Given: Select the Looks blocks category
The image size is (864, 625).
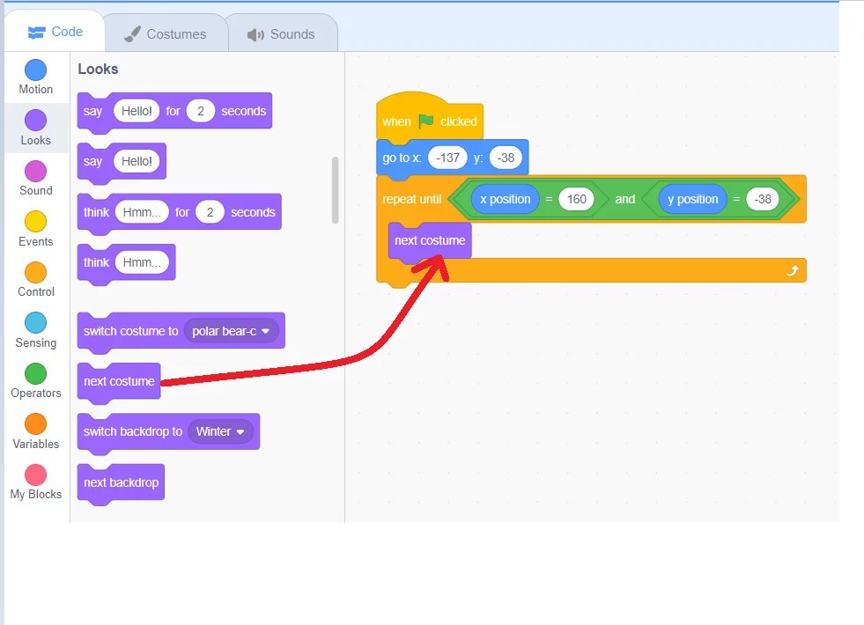Looking at the screenshot, I should click(35, 128).
